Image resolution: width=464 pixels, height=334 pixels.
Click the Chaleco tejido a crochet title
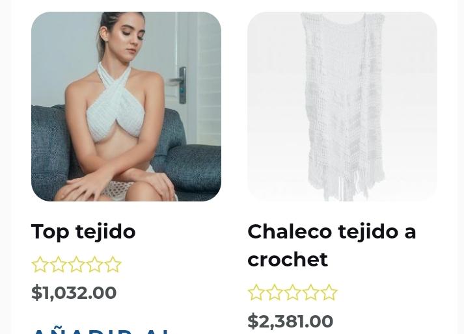pyautogui.click(x=331, y=246)
